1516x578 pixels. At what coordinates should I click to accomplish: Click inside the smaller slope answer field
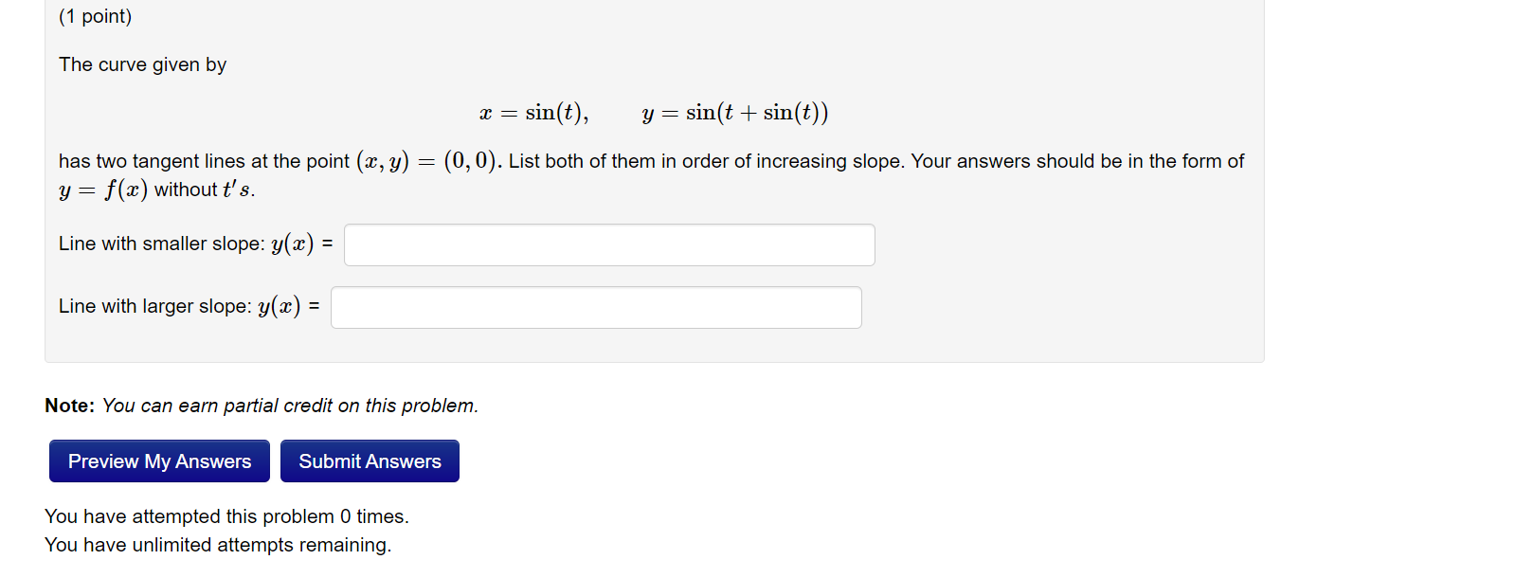point(609,244)
